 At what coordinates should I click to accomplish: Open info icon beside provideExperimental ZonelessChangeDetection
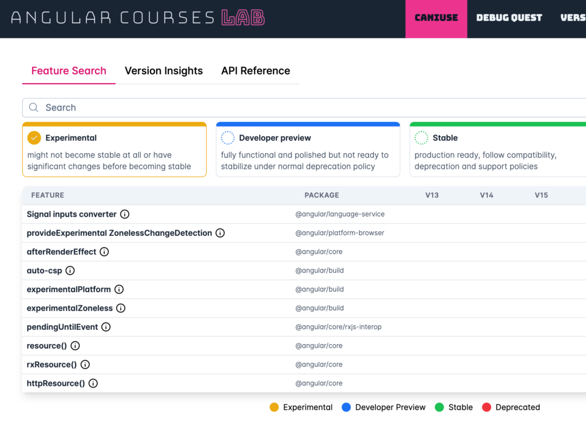[x=220, y=233]
